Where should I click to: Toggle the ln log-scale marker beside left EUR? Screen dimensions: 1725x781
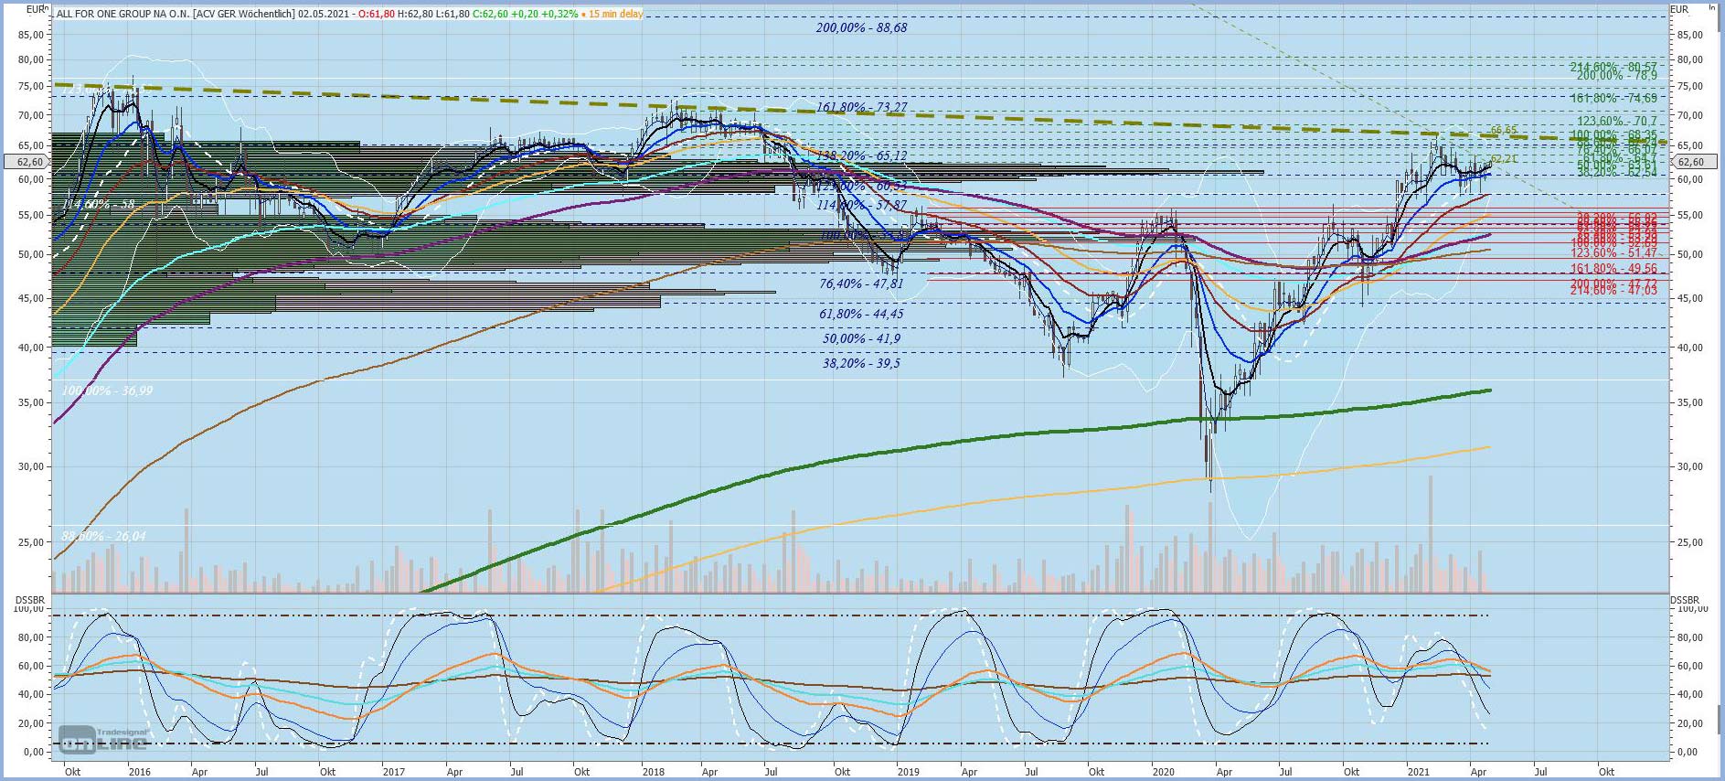click(x=47, y=7)
